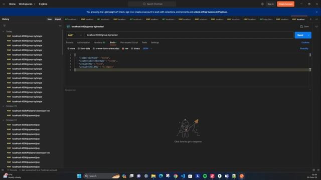Click the two-pane layout icon in bottom-right status bar
The width and height of the screenshot is (321, 180).
[313, 170]
